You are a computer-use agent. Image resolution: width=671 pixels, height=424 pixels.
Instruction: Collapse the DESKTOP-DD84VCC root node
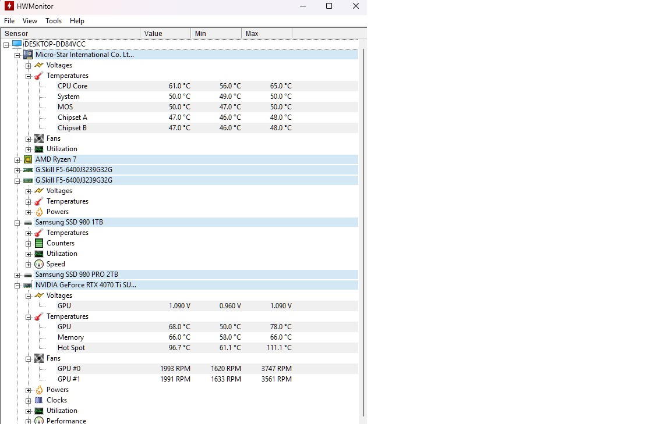6,44
